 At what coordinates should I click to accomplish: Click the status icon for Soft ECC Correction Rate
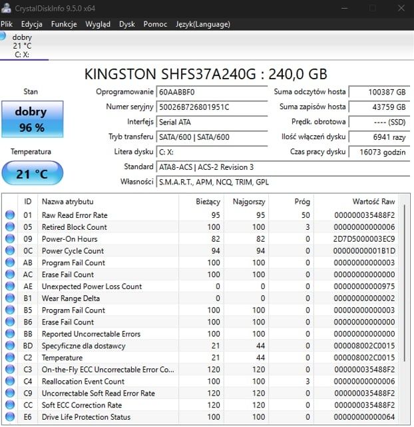(10, 405)
